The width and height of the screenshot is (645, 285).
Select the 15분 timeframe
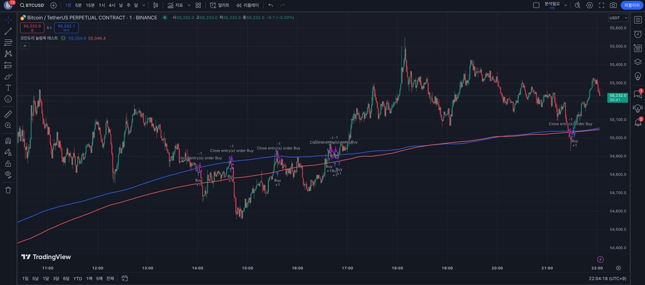click(90, 5)
